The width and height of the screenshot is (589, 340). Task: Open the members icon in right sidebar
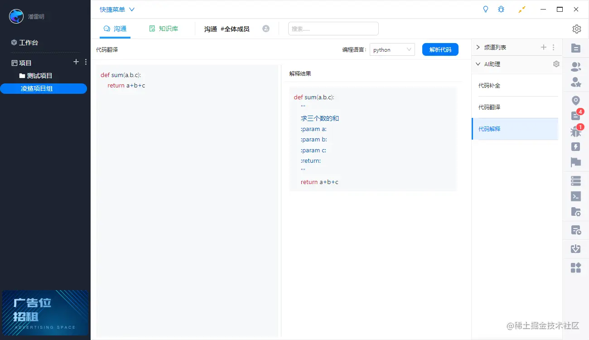point(576,67)
